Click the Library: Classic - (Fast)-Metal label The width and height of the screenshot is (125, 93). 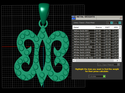(x=84, y=23)
